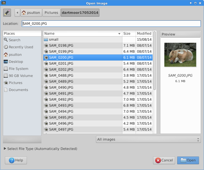
Task: Click the Help button
Action: 16,160
